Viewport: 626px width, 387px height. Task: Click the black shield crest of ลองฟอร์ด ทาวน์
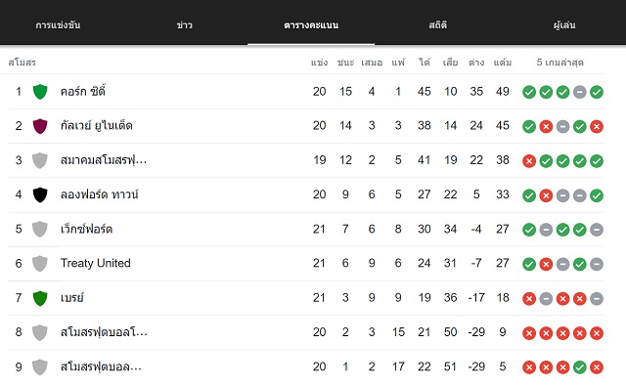click(40, 195)
